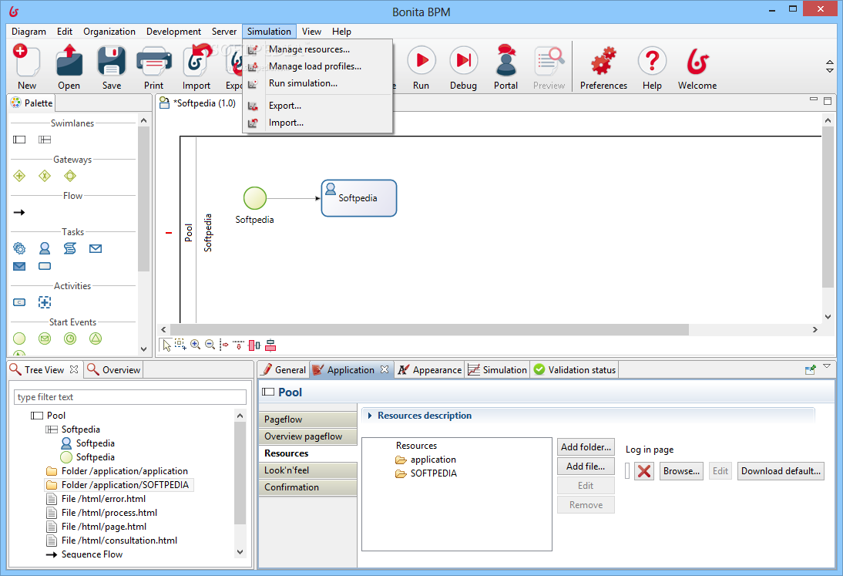Open the properties view menu chevron
The height and width of the screenshot is (576, 843).
point(827,366)
